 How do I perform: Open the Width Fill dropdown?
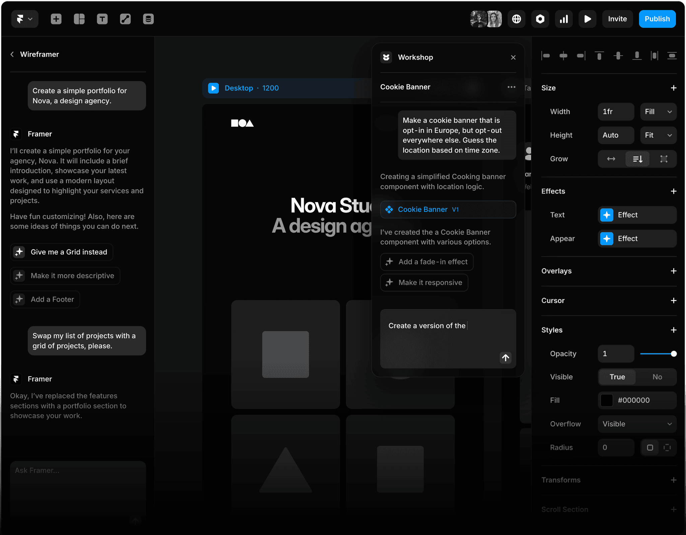[658, 112]
